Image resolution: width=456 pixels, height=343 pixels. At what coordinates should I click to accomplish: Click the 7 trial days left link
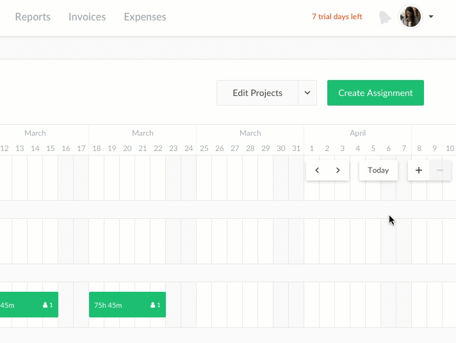[337, 17]
